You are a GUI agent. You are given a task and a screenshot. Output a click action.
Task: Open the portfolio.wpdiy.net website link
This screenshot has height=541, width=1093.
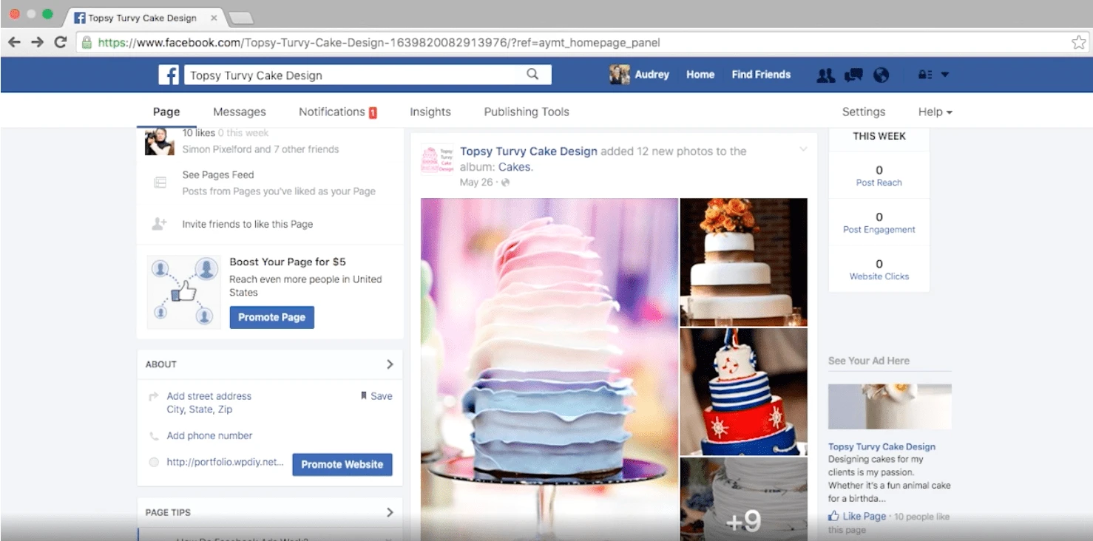[x=226, y=462]
